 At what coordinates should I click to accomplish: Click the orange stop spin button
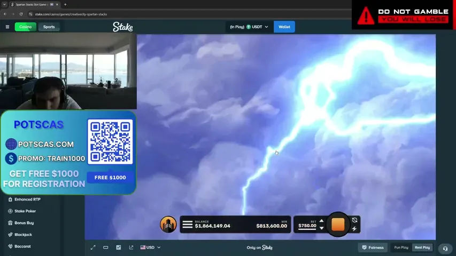click(338, 225)
